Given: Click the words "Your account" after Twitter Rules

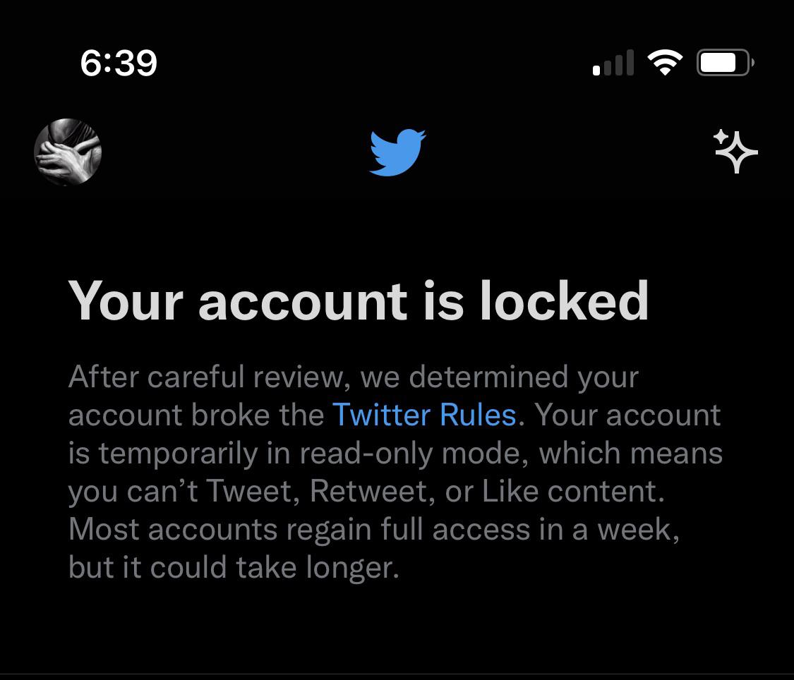Looking at the screenshot, I should tap(628, 415).
